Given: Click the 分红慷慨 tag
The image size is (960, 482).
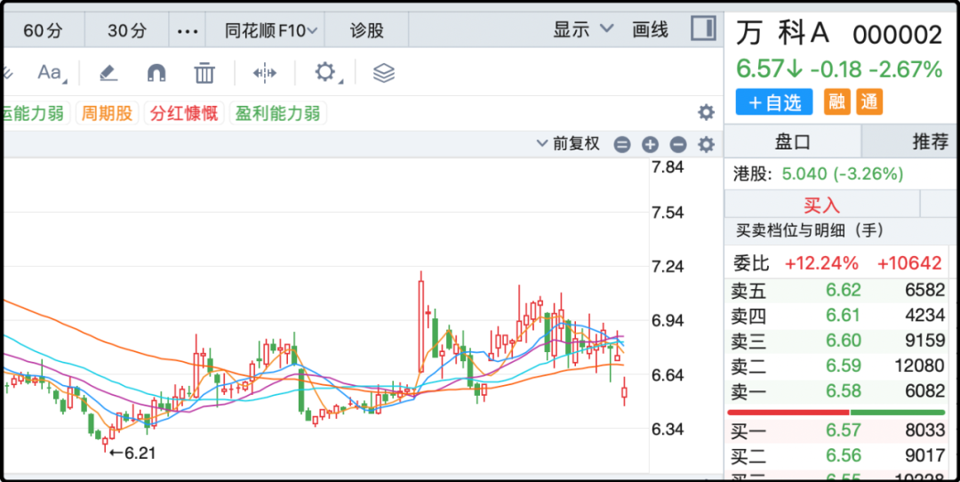Looking at the screenshot, I should point(184,113).
